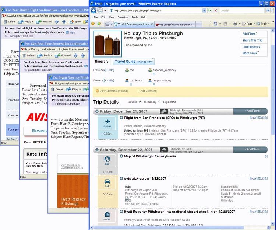
Task: Open the Add Plans dropdown in sidebar
Action: tap(250, 34)
